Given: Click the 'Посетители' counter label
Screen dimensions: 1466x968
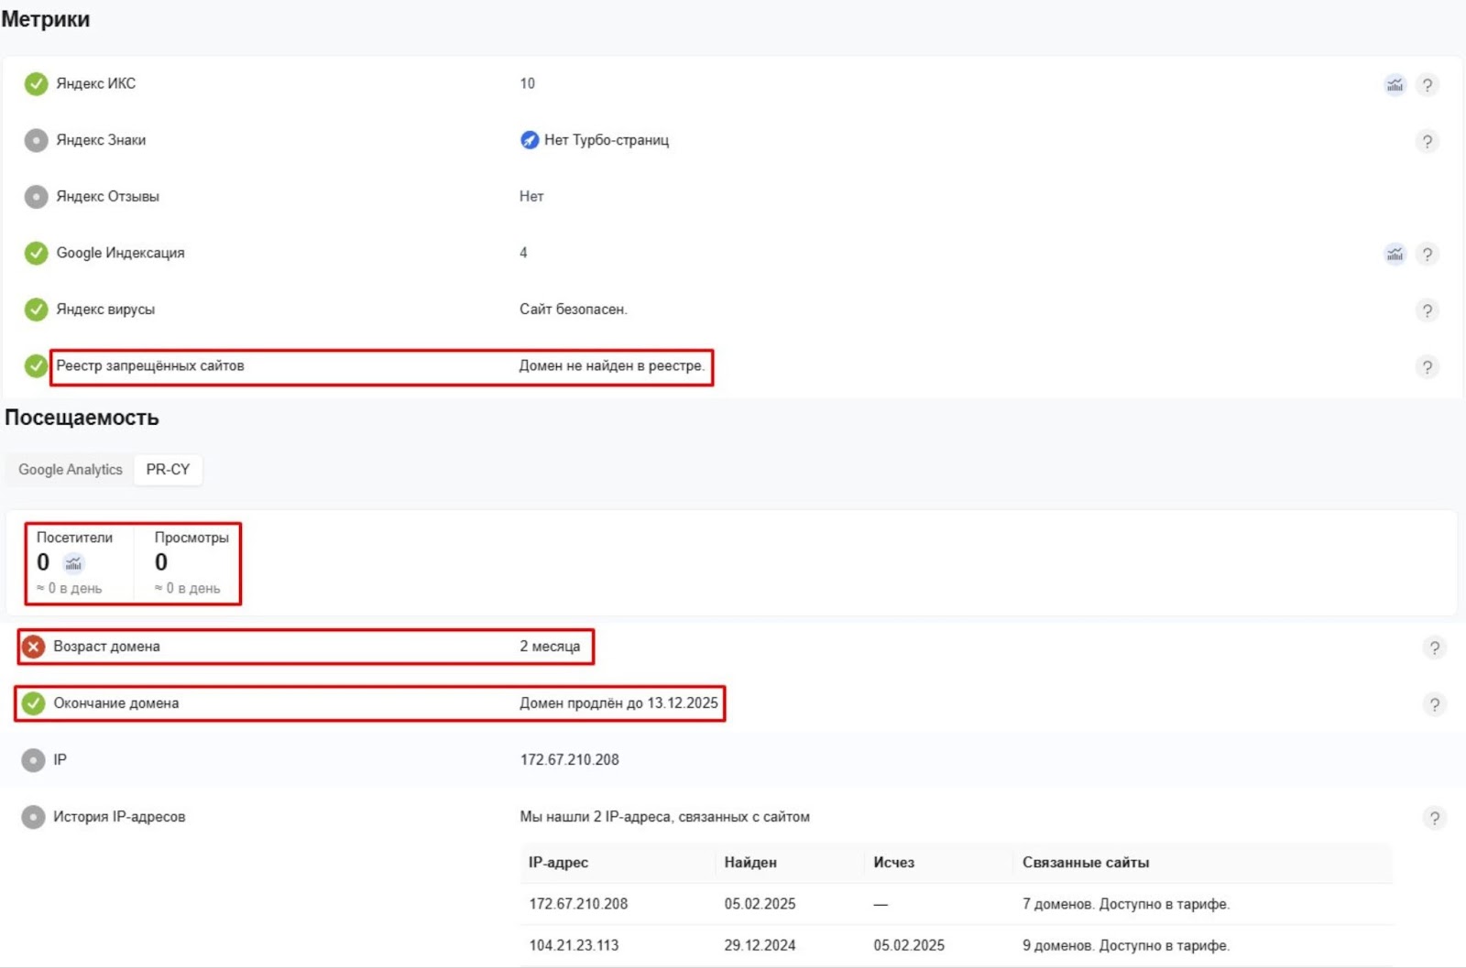Looking at the screenshot, I should [74, 538].
